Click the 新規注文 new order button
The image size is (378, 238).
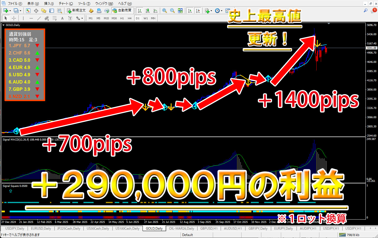(76, 11)
